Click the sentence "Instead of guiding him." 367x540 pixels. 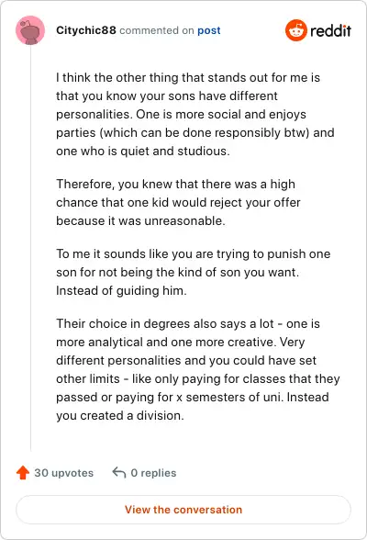[121, 290]
